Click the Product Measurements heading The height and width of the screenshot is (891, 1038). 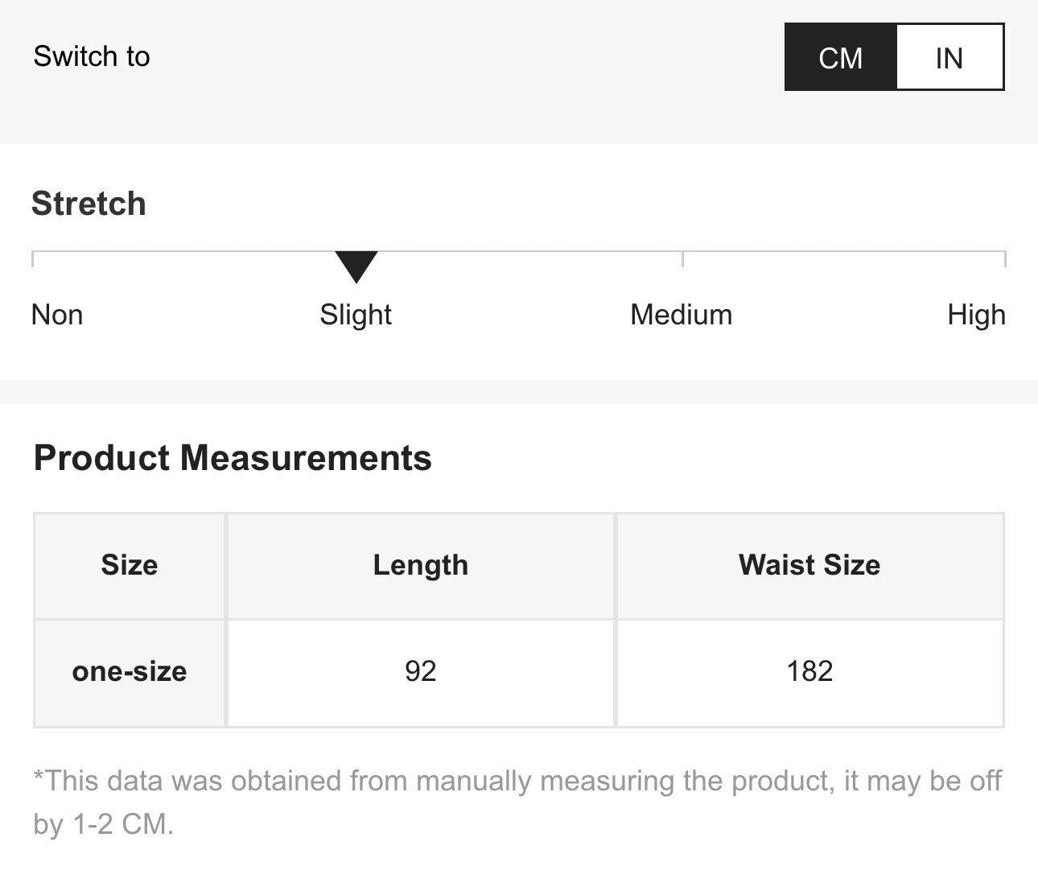(233, 458)
